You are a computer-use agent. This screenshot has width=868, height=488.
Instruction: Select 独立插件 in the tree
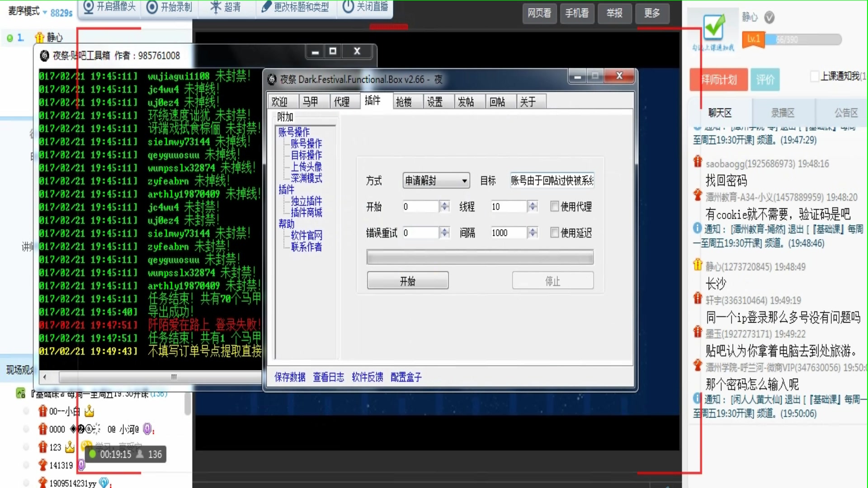point(306,201)
